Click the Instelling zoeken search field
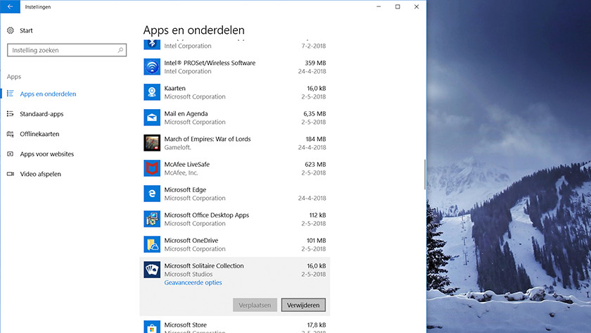 coord(62,51)
